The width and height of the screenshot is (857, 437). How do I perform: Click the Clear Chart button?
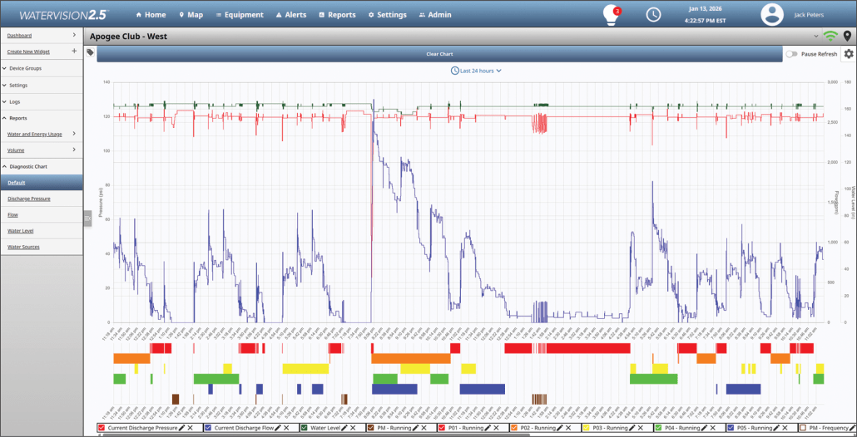[x=439, y=54]
